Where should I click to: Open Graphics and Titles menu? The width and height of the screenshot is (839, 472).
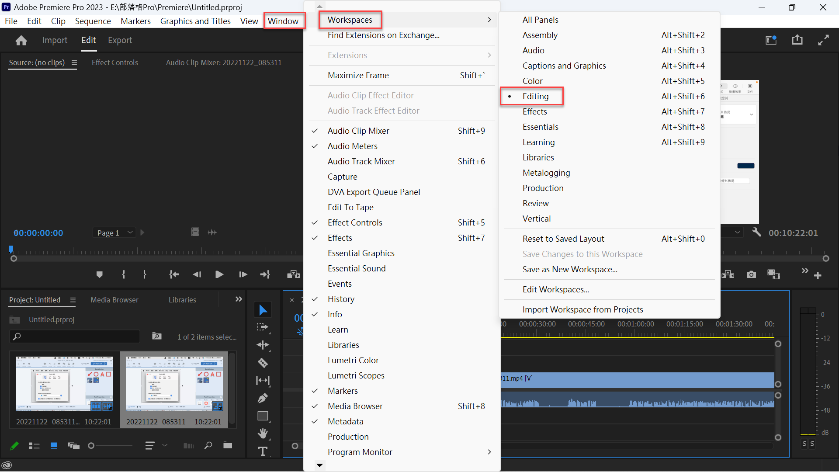pos(195,21)
